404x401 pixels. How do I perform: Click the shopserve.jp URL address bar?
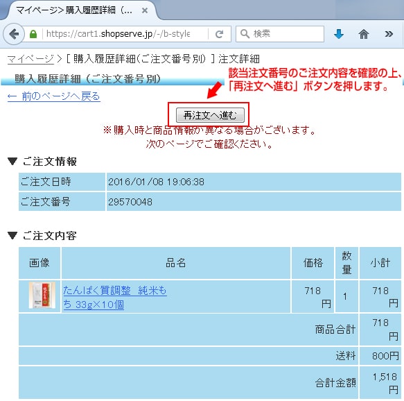pyautogui.click(x=125, y=34)
